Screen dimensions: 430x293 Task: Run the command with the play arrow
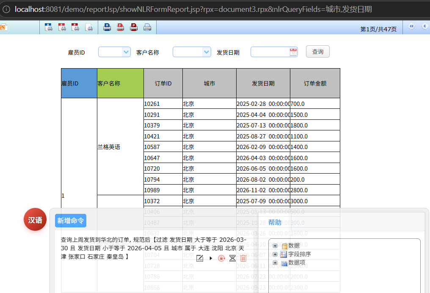click(x=211, y=258)
